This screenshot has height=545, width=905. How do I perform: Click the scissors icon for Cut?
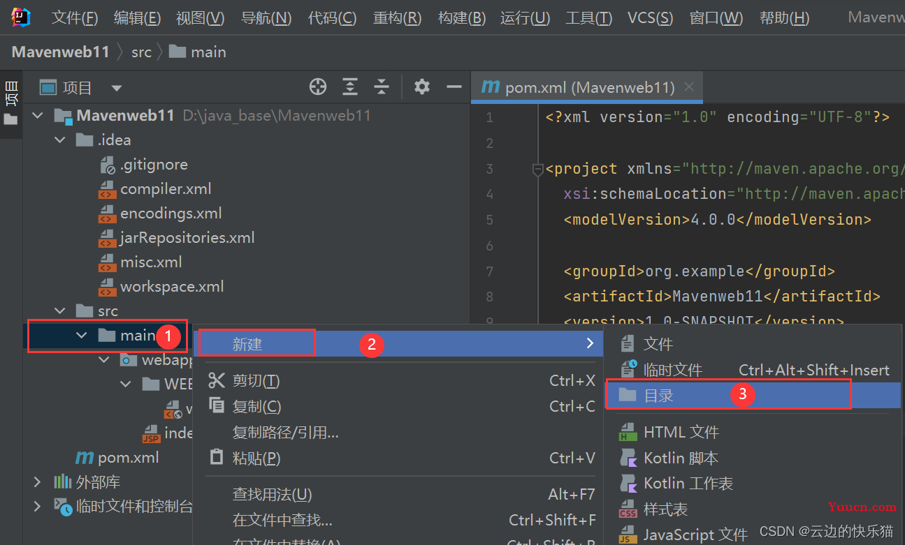(x=217, y=380)
